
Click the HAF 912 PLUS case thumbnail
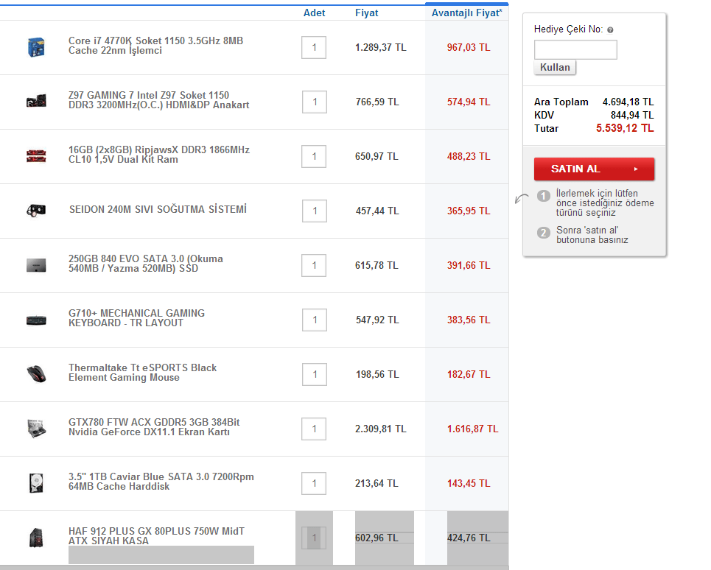[x=36, y=538]
